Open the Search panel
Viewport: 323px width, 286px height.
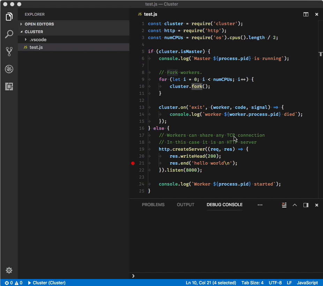pyautogui.click(x=9, y=34)
